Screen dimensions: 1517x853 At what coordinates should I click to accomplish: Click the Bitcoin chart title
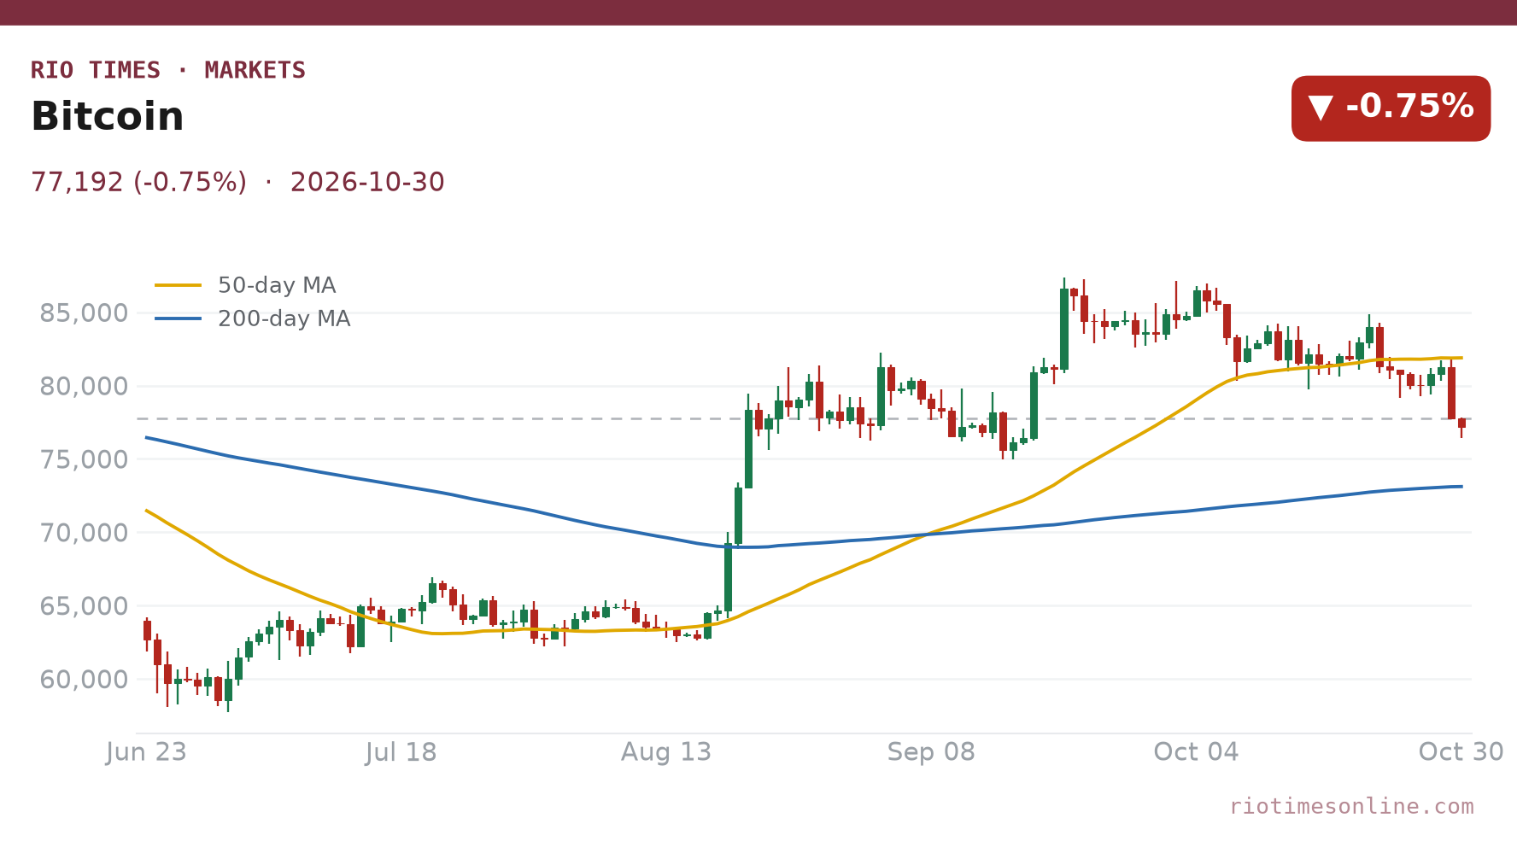[108, 117]
